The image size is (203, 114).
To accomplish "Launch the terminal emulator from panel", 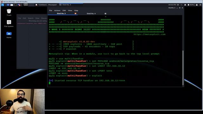I will coord(15,5).
